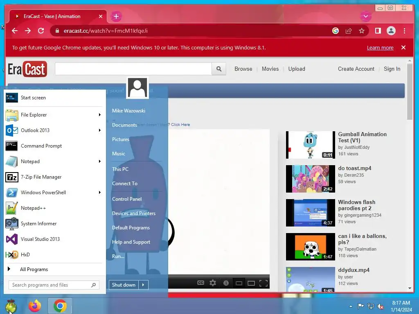
Task: Open the Browse link on EraCast
Action: [243, 69]
